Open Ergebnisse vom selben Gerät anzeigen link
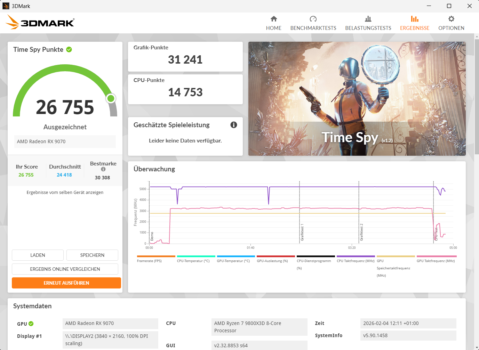Image resolution: width=479 pixels, height=350 pixels. pyautogui.click(x=65, y=192)
